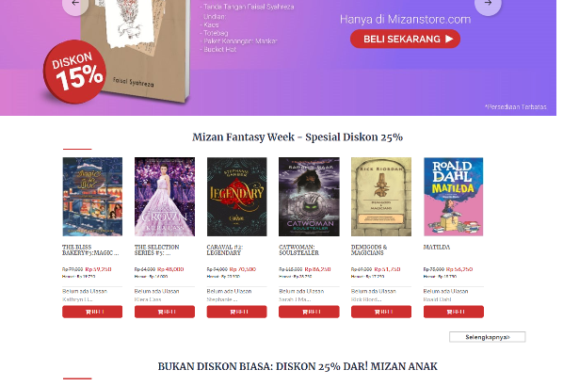Screen dimensions: 563x386
Task: Open Roald Dahl Matilda book cover
Action: [454, 197]
